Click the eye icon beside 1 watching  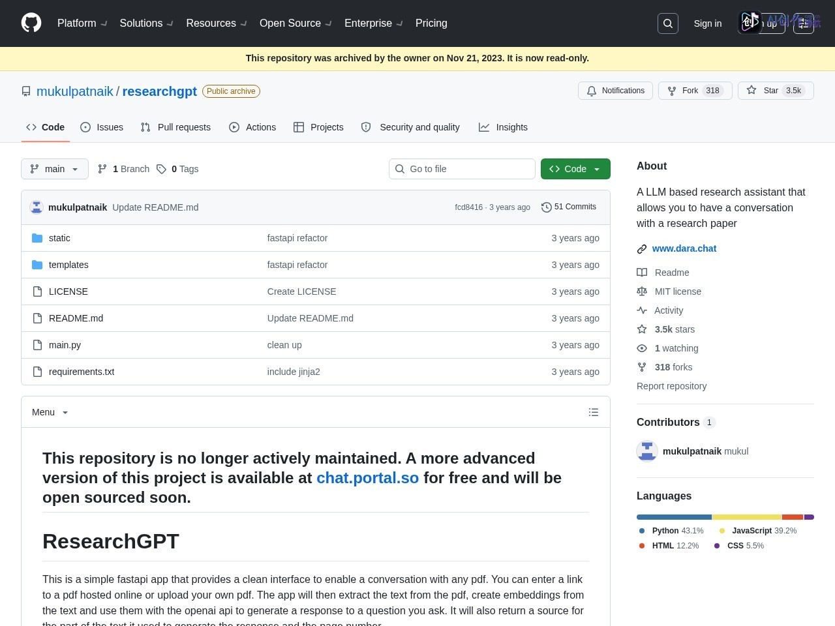pos(642,348)
